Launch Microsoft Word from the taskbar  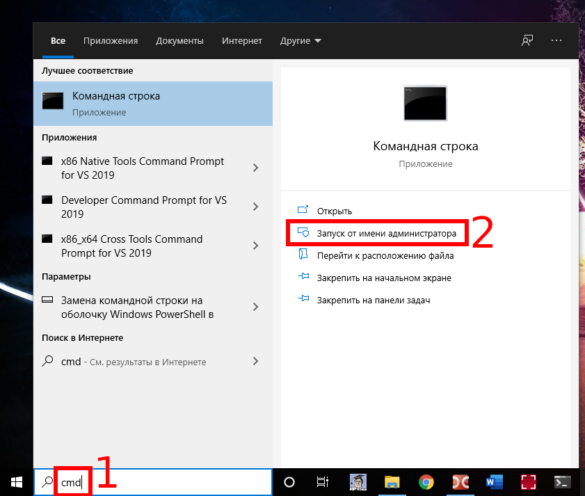[495, 482]
